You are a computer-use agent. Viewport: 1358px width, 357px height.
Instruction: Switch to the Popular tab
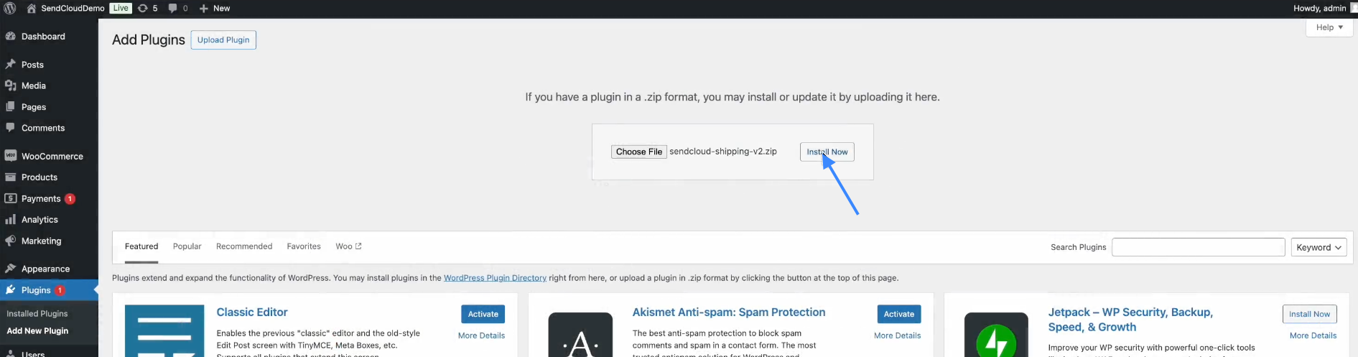(x=187, y=246)
